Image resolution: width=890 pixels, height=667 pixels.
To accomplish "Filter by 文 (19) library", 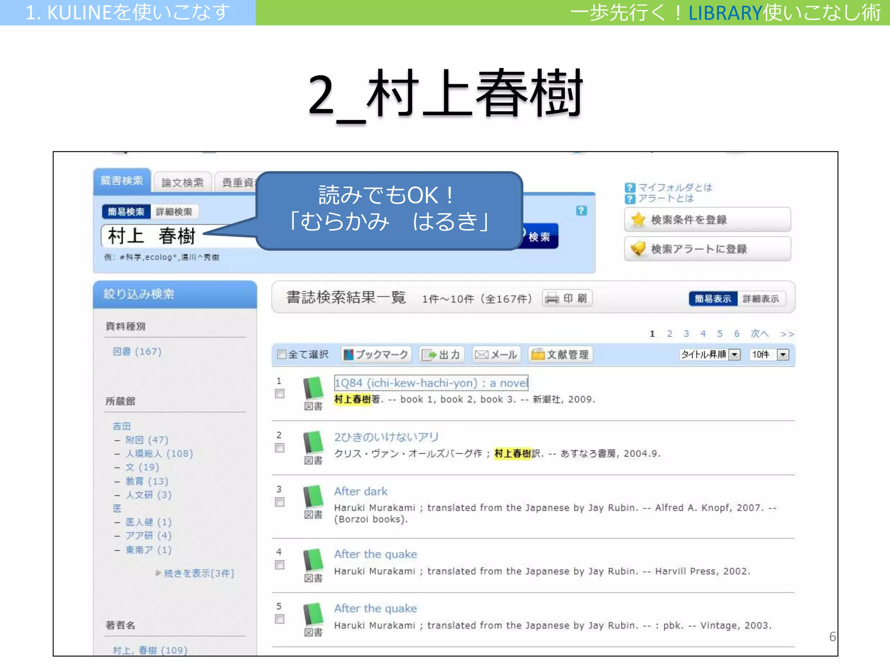I will pos(142,467).
